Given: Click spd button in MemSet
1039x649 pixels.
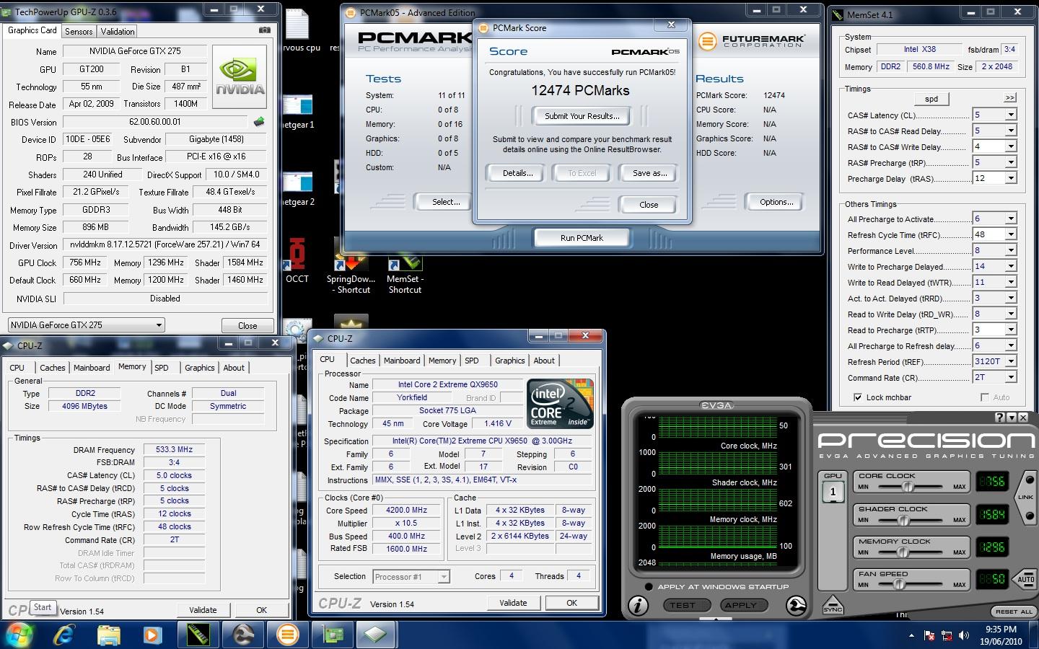Looking at the screenshot, I should 931,99.
